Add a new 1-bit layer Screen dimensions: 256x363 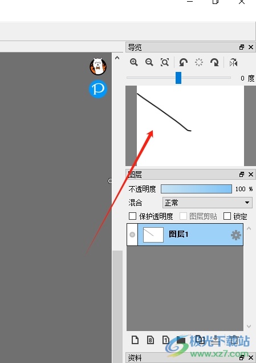coord(165,340)
